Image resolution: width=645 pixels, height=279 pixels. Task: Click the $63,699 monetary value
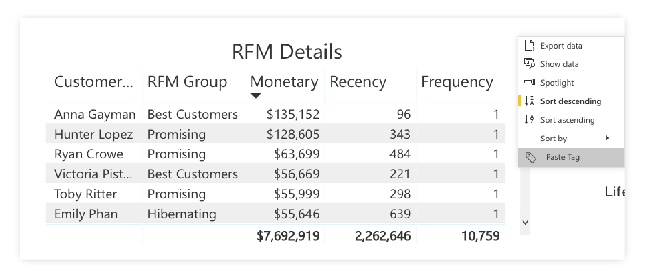click(297, 154)
